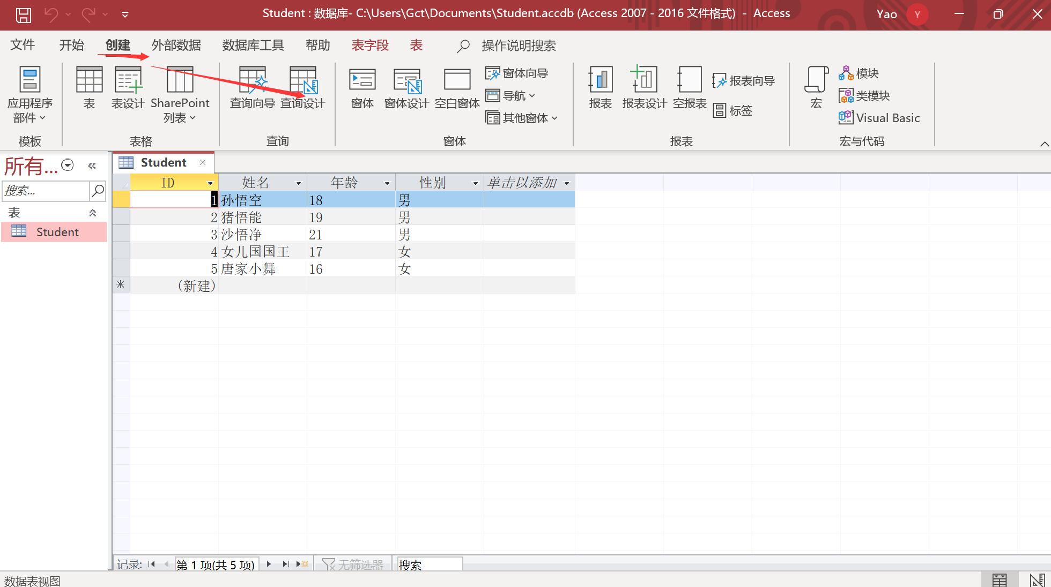1051x587 pixels.
Task: Select the Student table in the navigation pane
Action: point(57,232)
